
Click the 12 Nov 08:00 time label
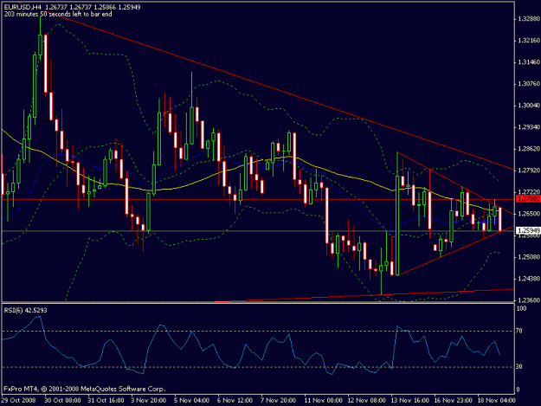click(x=366, y=401)
